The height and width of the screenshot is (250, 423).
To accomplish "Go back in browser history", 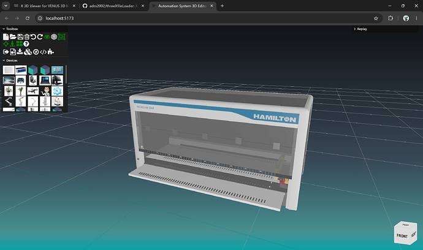I will 7,18.
